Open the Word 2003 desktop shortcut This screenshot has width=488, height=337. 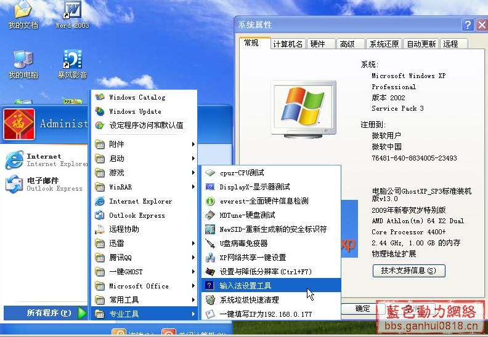(72, 14)
